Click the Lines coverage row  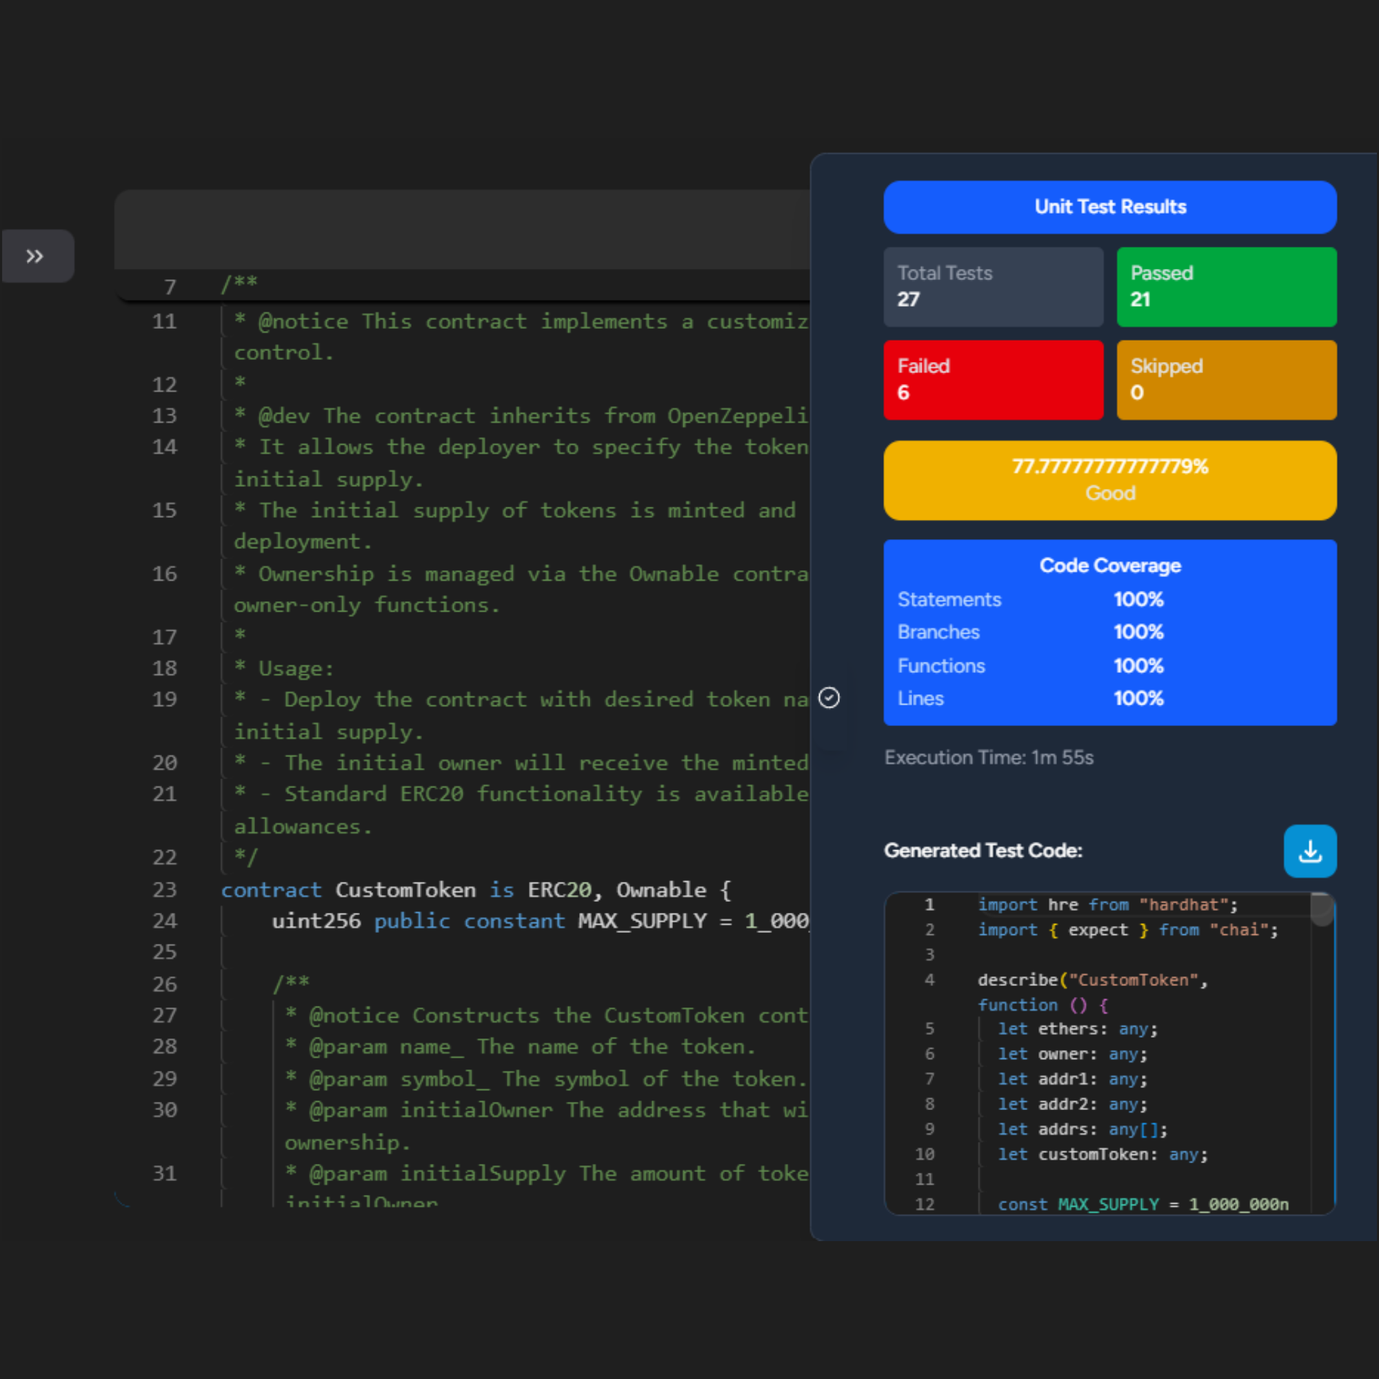(1110, 698)
